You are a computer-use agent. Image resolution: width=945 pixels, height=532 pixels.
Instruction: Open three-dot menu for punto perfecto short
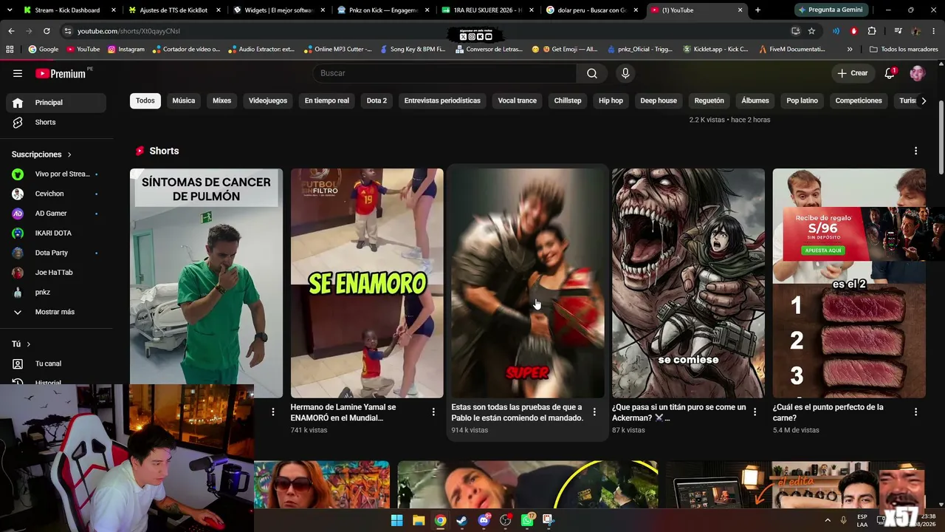[915, 412]
